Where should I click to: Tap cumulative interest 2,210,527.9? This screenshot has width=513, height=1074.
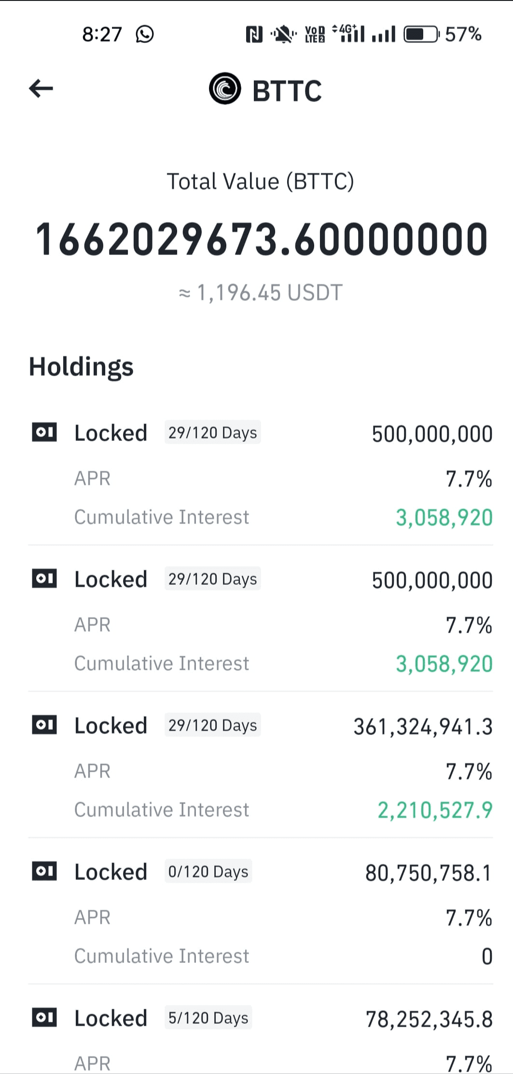(x=435, y=810)
